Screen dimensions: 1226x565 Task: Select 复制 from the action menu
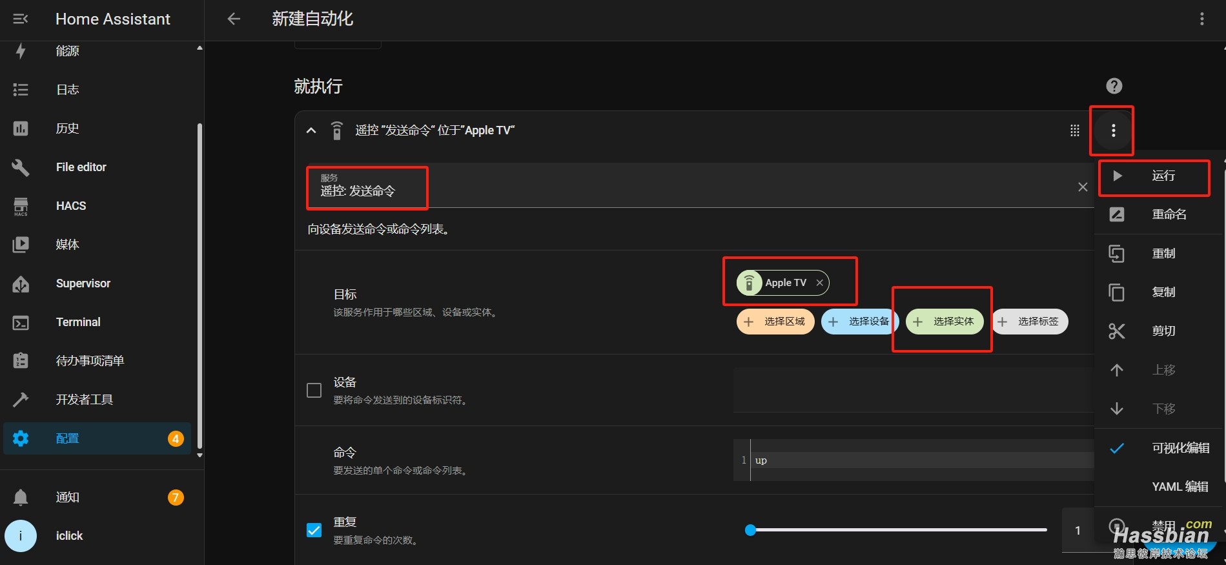click(x=1160, y=293)
